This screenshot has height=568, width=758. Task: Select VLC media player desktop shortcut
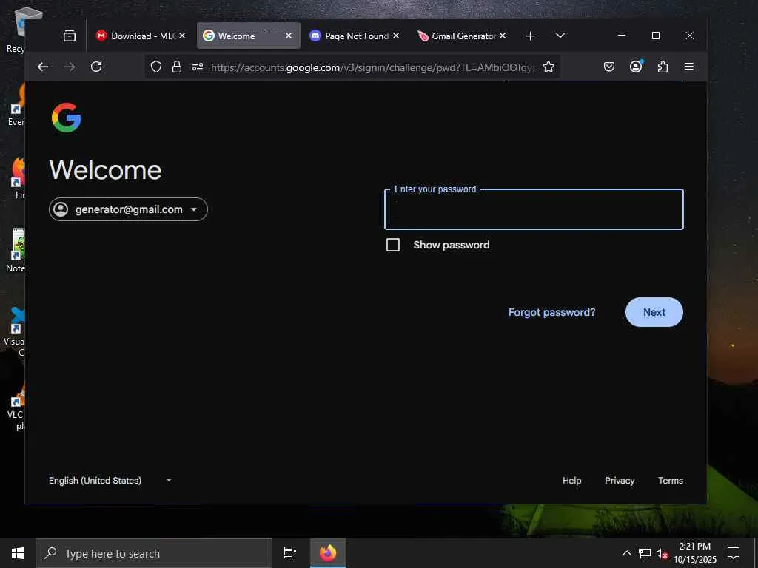[18, 407]
